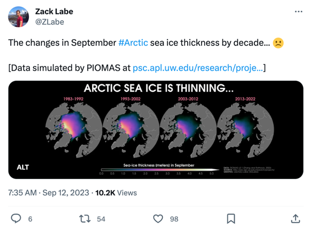Click the 1983-1992 sea ice map
Screen dimensions: 312x231
click(74, 130)
